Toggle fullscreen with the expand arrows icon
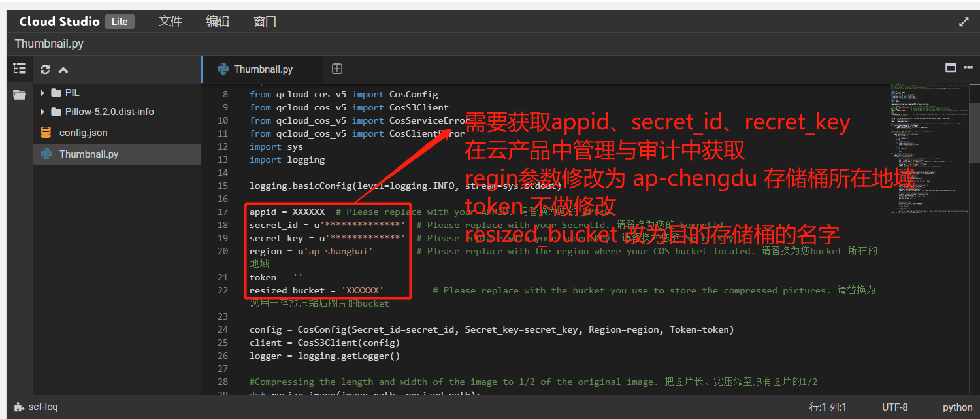The height and width of the screenshot is (419, 980). (x=964, y=22)
